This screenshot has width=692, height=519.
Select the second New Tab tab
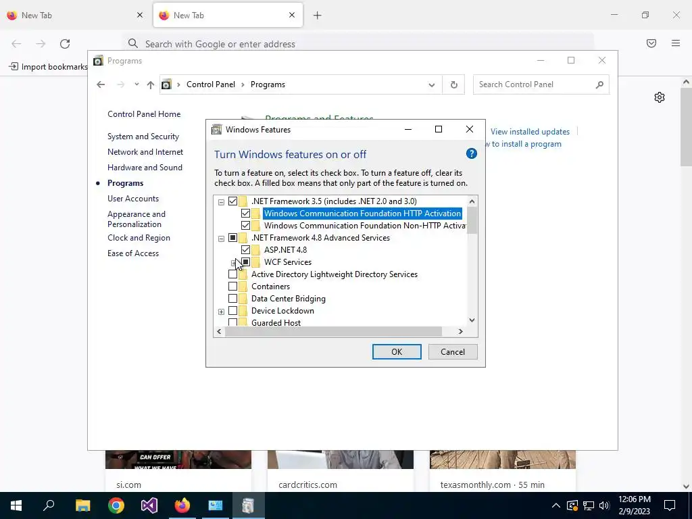[x=228, y=16]
